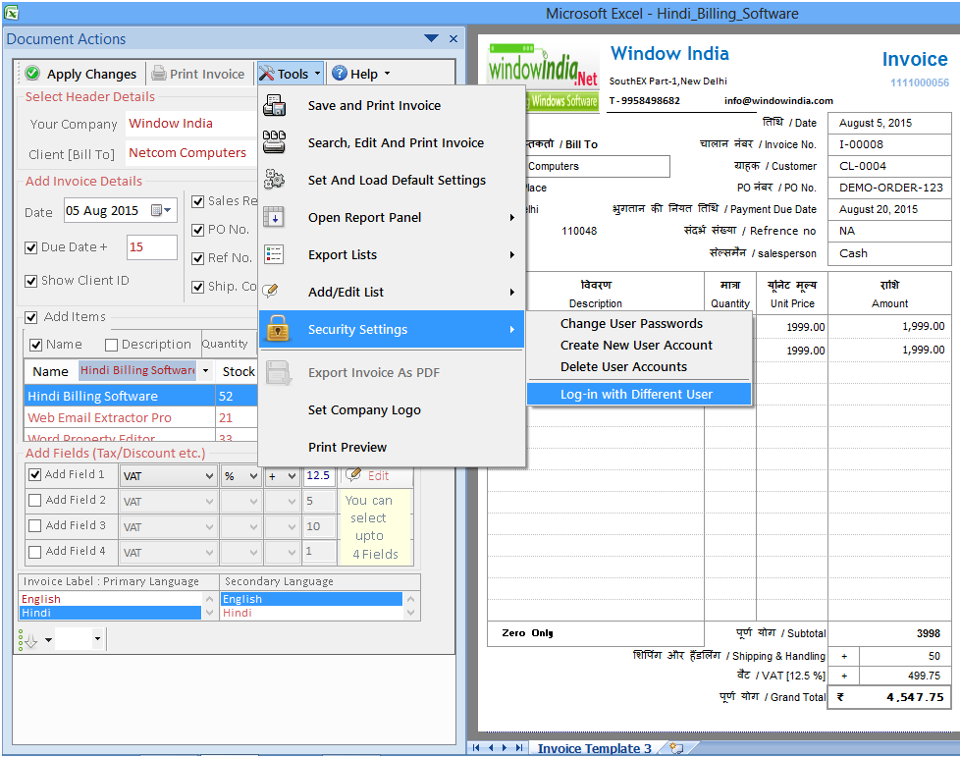Click the Add/Edit List pencil icon
Viewport: 960px width, 758px height.
pyautogui.click(x=271, y=291)
